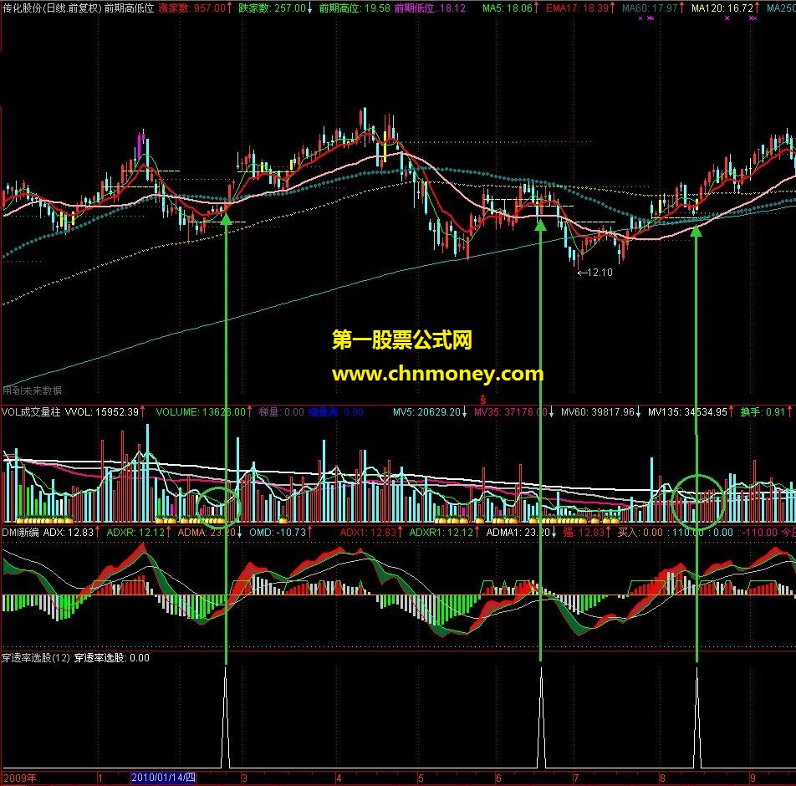796x786 pixels.
Task: Click the ADXR: 12.12 readout
Action: tap(136, 532)
